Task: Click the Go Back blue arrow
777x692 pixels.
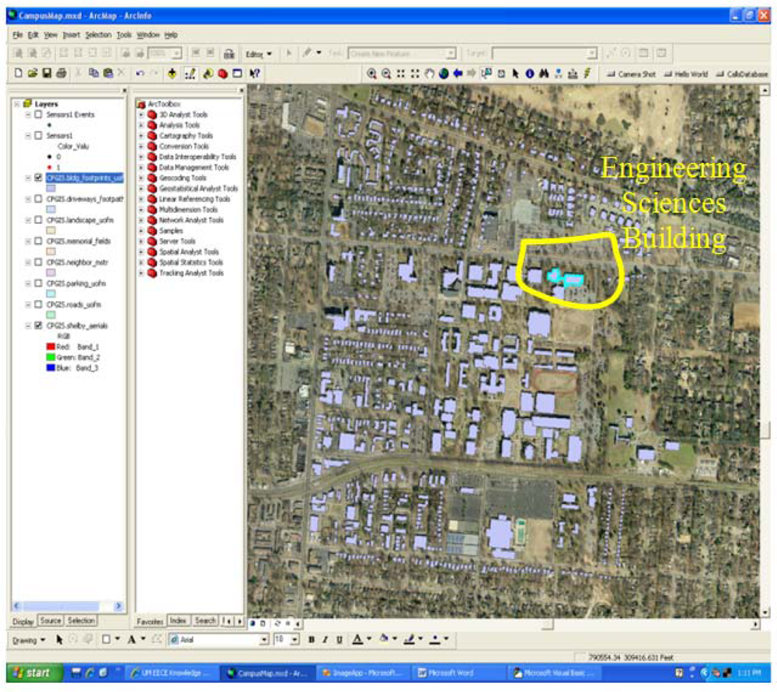Action: pyautogui.click(x=458, y=74)
